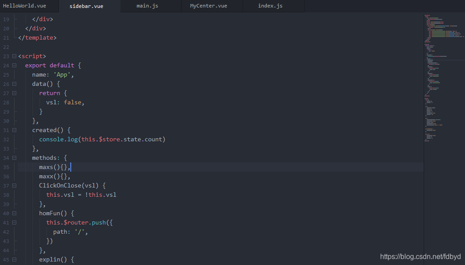Click the 'maxx(){},' line

point(54,177)
